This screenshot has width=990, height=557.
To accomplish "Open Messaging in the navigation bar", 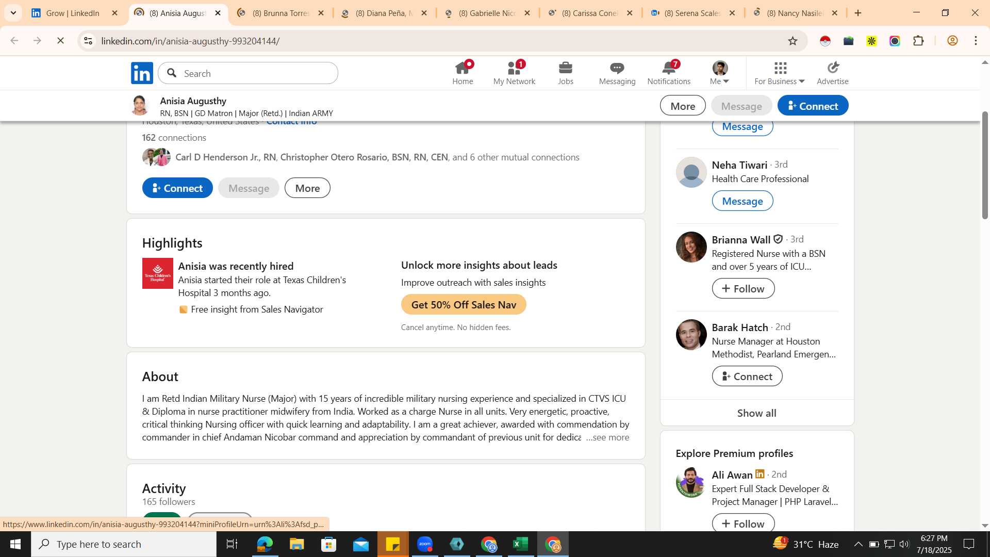I will point(617,73).
